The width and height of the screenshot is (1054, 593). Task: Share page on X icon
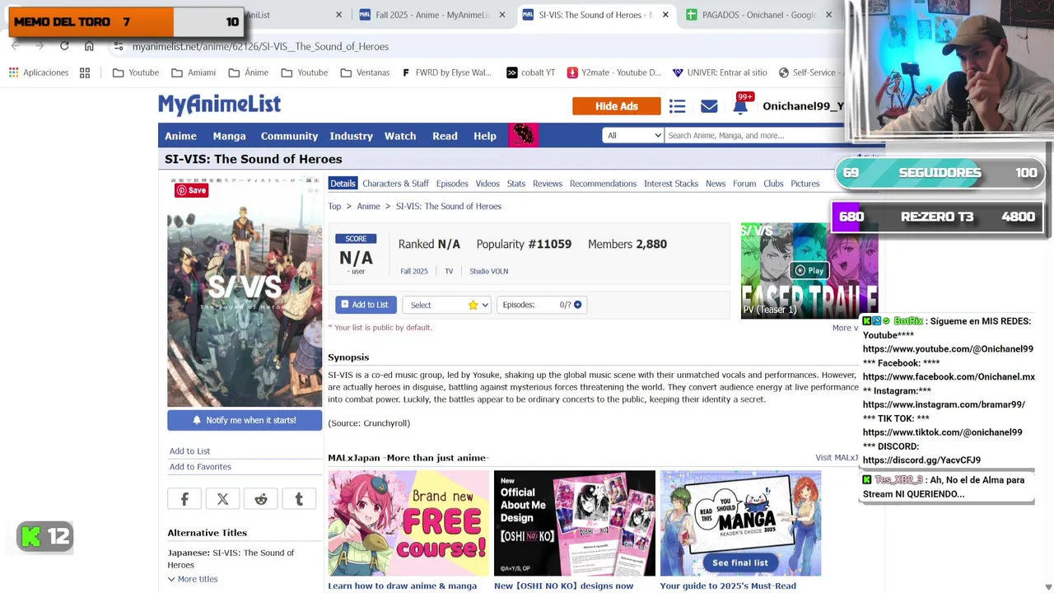pos(222,499)
